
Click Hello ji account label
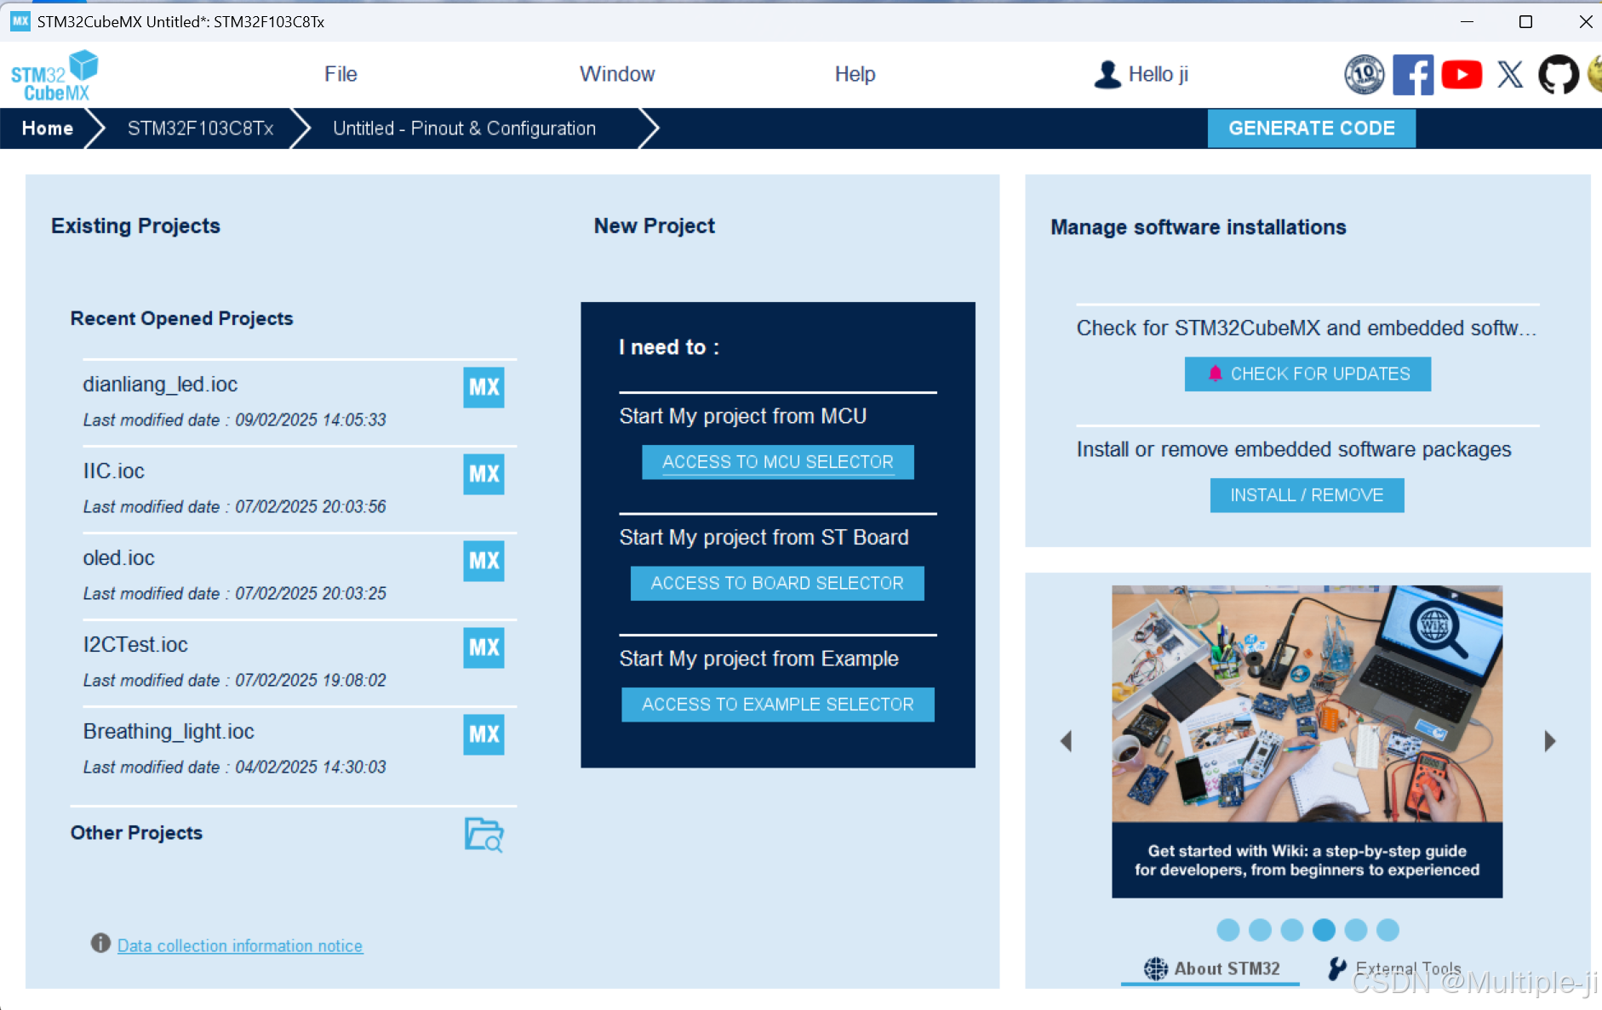pyautogui.click(x=1159, y=74)
